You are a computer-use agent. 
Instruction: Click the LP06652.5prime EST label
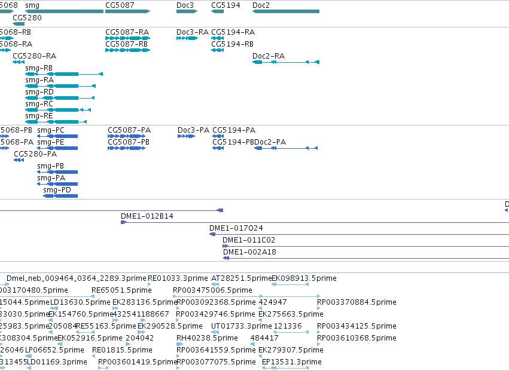click(55, 350)
